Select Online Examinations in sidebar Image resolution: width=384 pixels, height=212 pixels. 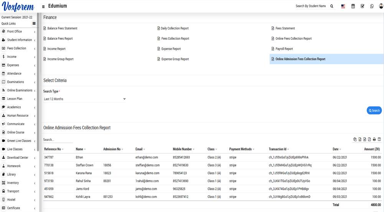click(20, 90)
